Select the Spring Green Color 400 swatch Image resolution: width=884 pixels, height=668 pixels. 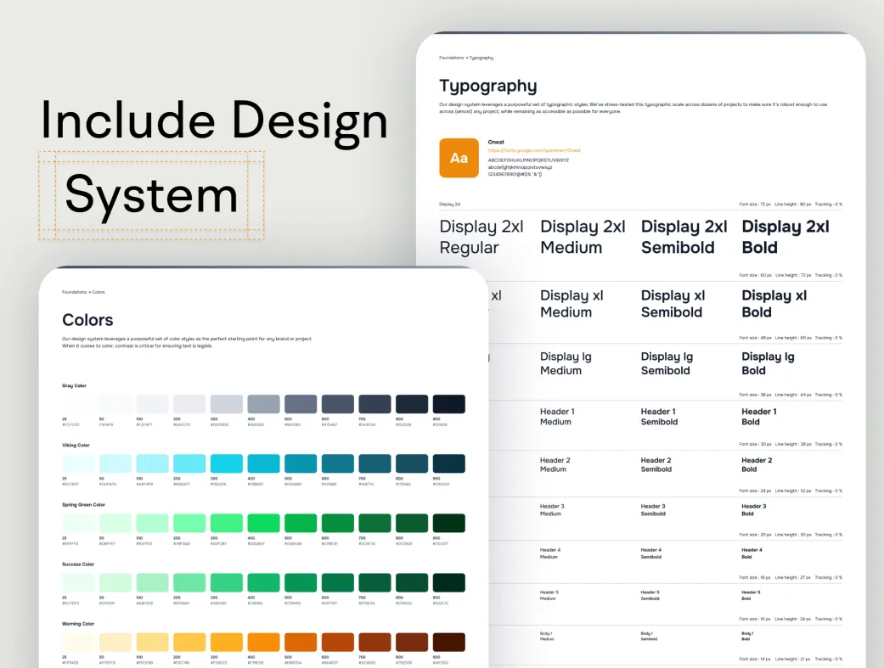263,523
